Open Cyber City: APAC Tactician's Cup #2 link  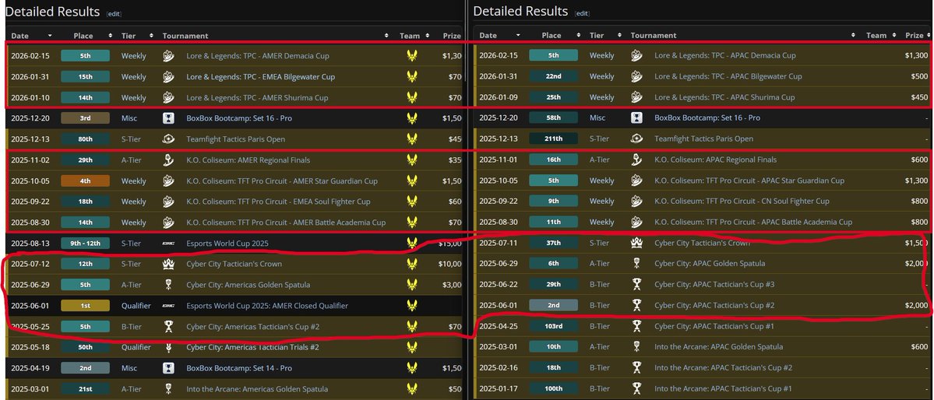[x=714, y=305]
